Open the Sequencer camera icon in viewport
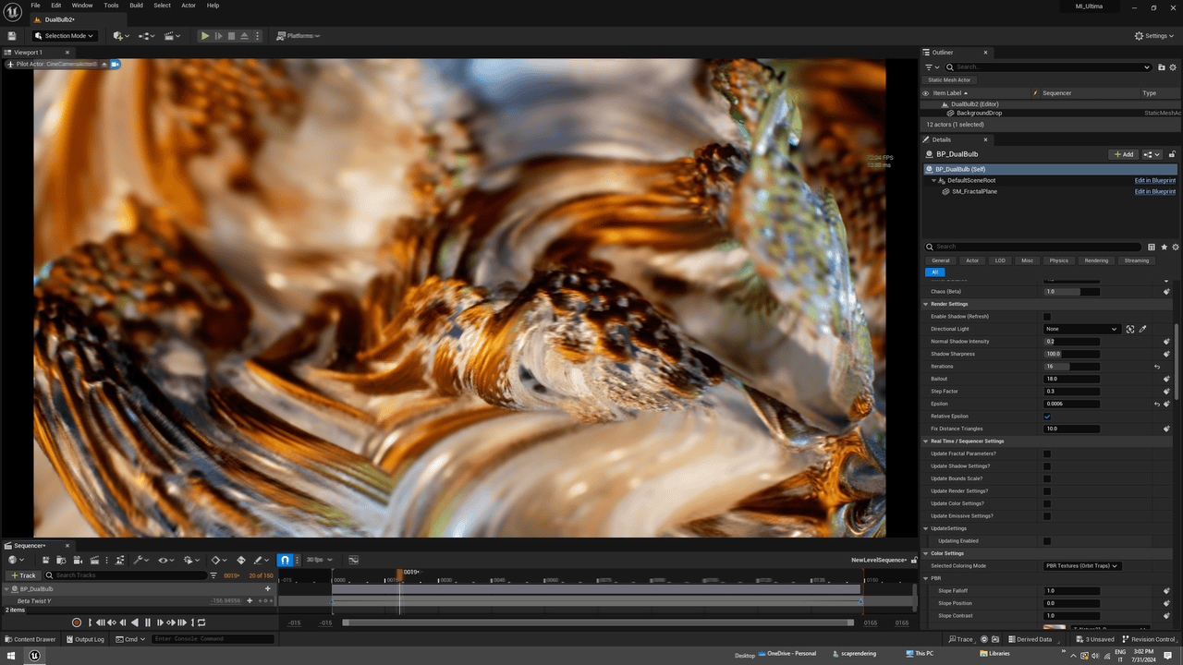This screenshot has width=1183, height=665. click(x=115, y=64)
